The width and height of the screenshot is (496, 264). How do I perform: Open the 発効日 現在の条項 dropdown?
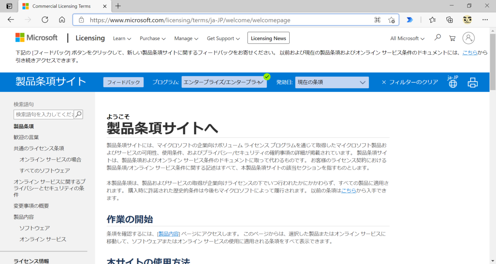pyautogui.click(x=331, y=82)
